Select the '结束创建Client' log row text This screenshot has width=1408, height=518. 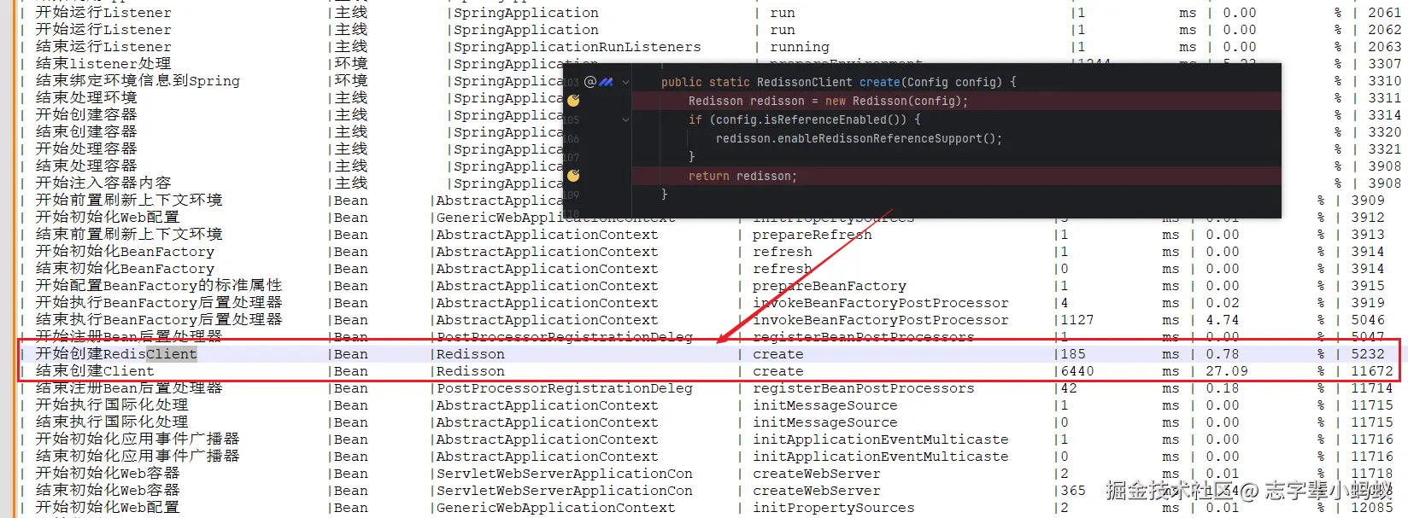[95, 370]
